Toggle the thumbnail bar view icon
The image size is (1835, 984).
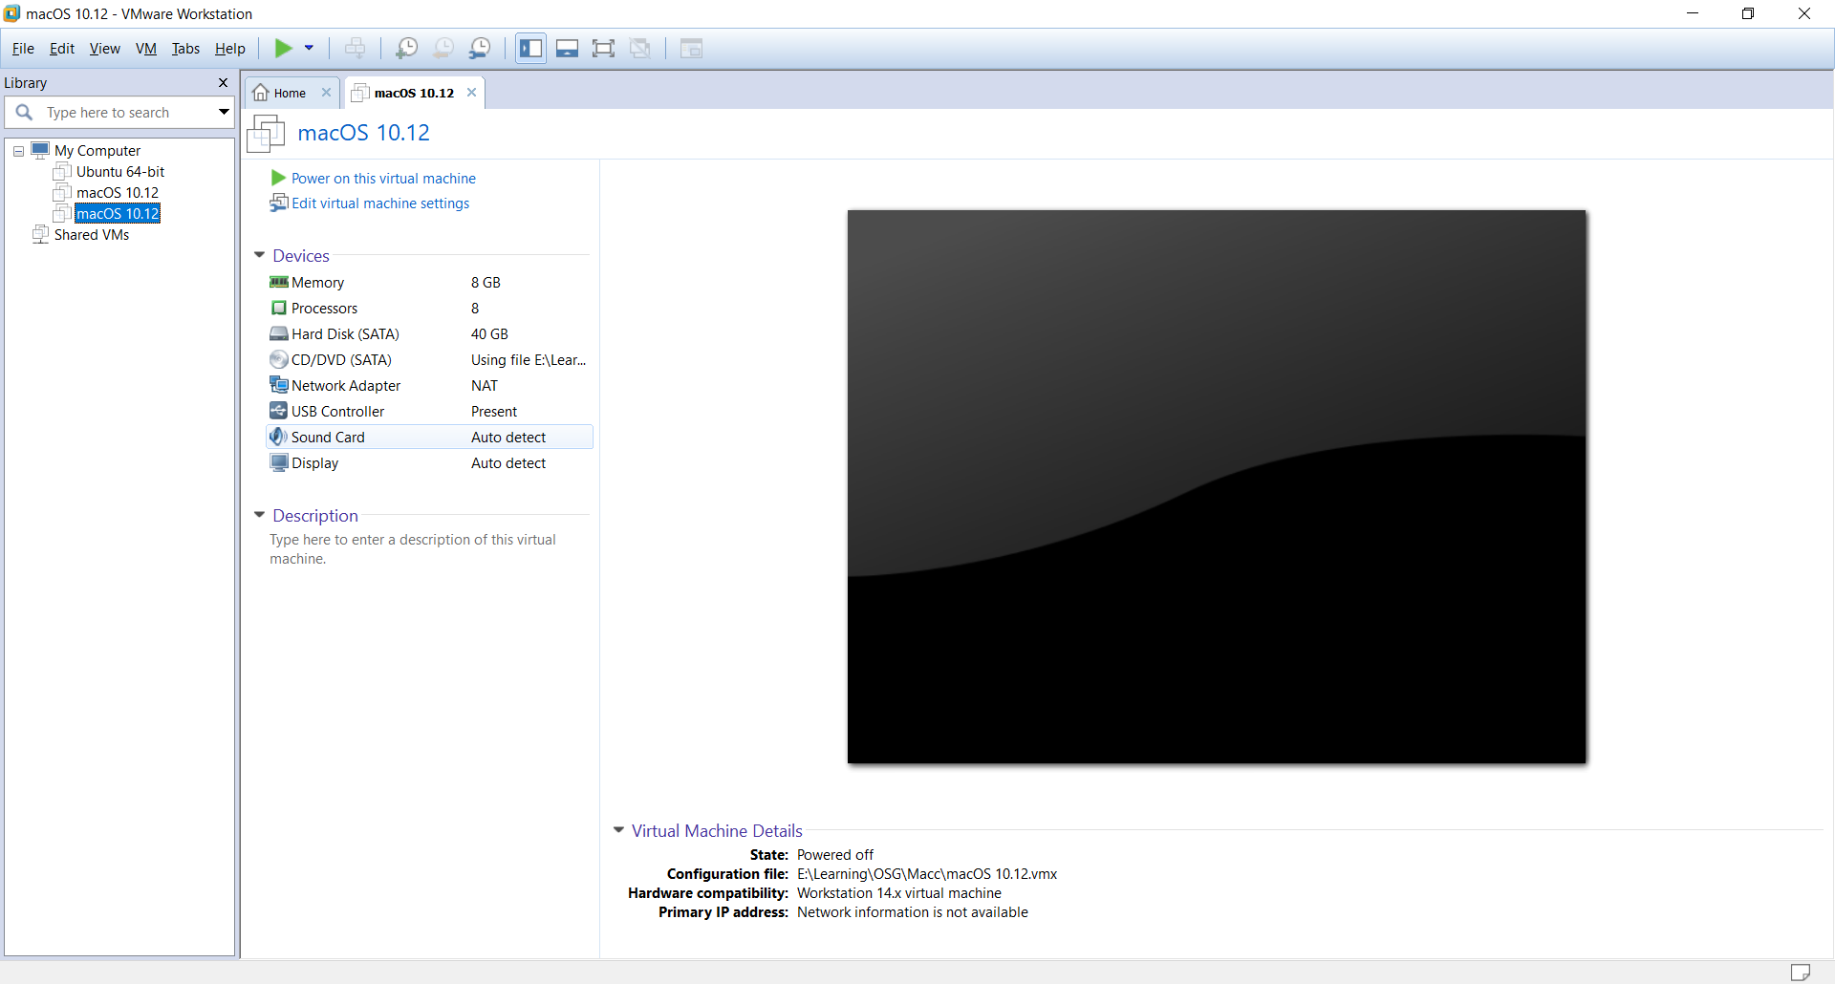[x=567, y=48]
